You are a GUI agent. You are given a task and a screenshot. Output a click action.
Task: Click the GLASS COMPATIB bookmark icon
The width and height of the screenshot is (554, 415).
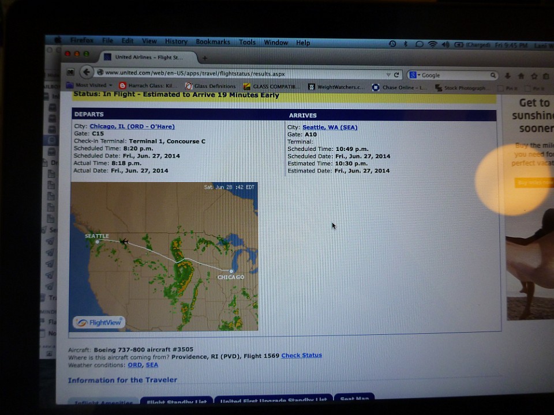point(246,86)
